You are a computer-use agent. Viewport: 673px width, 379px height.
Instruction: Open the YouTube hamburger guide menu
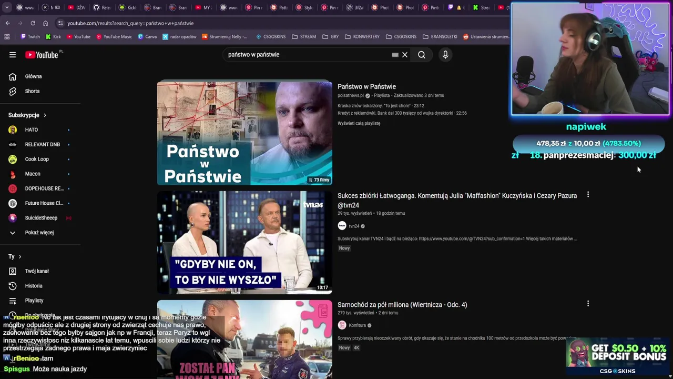coord(13,55)
